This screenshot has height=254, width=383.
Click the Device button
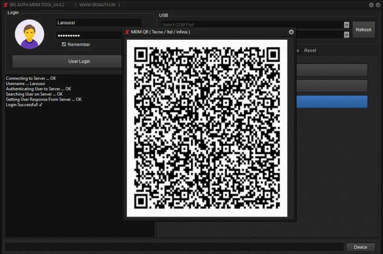pos(361,247)
